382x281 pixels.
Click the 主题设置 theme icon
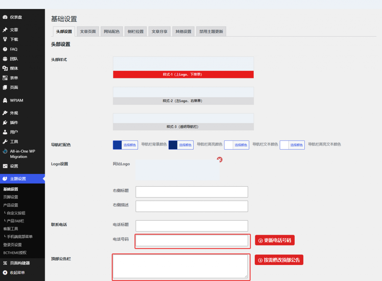[x=5, y=179]
